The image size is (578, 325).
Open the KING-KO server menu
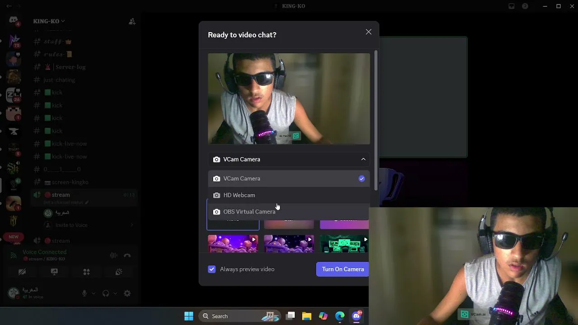click(x=49, y=21)
